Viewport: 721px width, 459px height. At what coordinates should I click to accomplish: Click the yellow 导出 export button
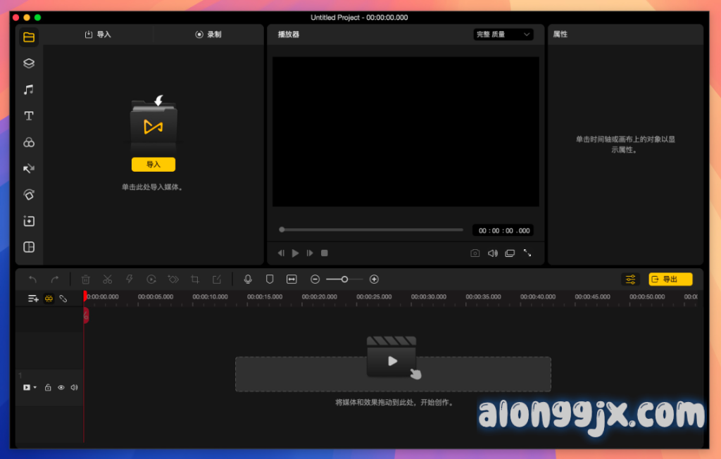click(670, 279)
